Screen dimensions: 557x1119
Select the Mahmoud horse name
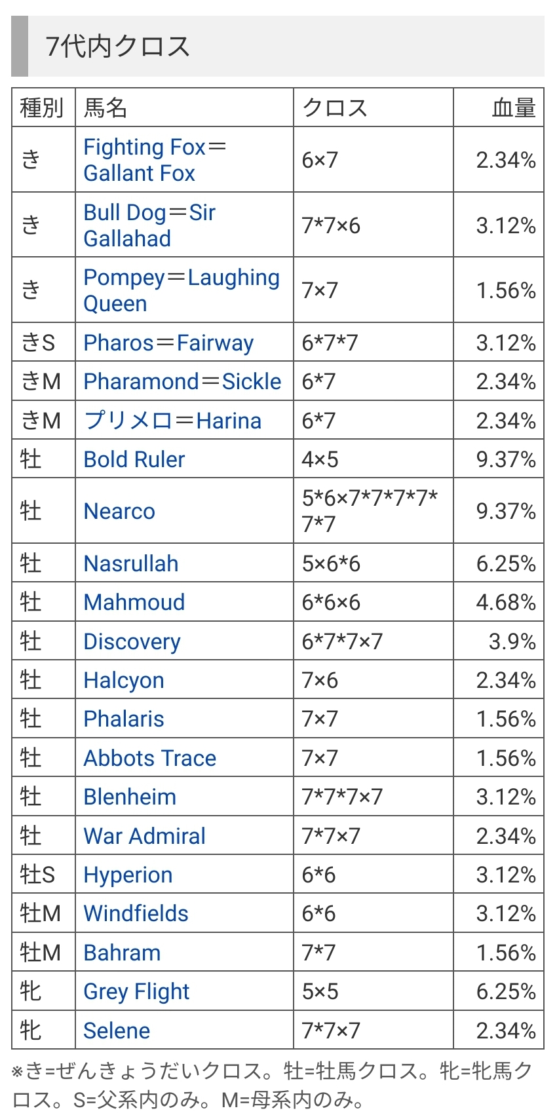134,602
